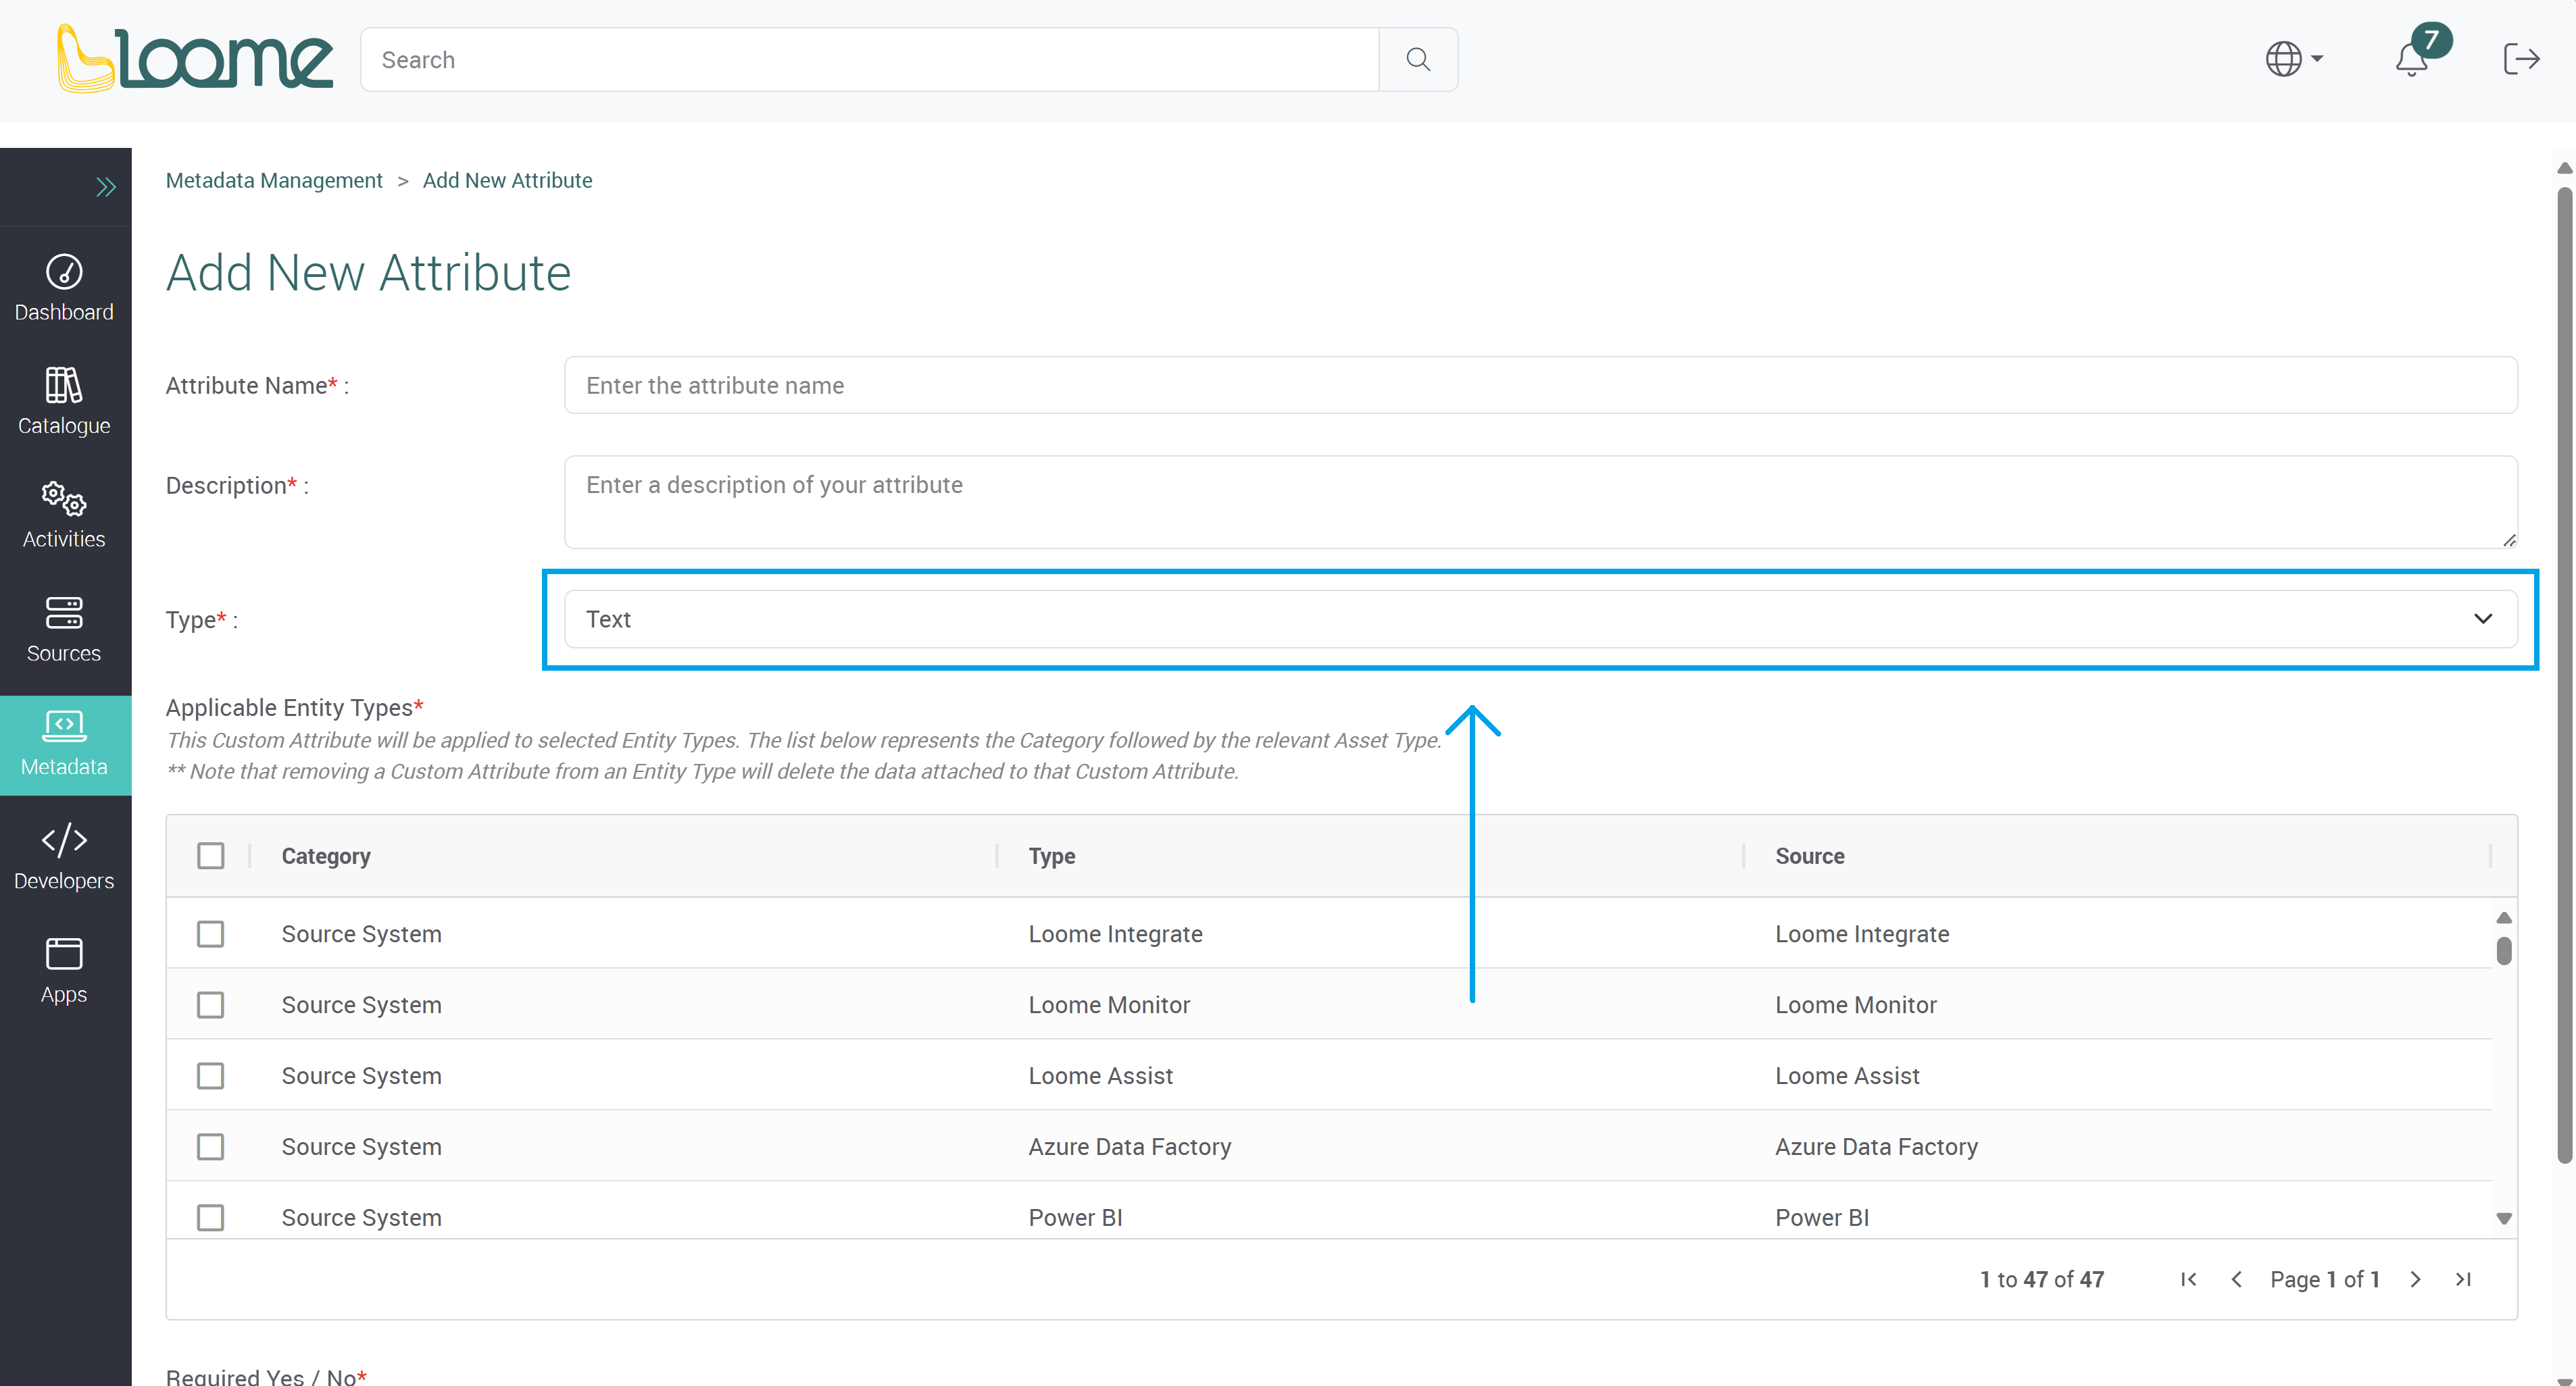The height and width of the screenshot is (1386, 2576).
Task: Go to first page of the table
Action: tap(2188, 1278)
